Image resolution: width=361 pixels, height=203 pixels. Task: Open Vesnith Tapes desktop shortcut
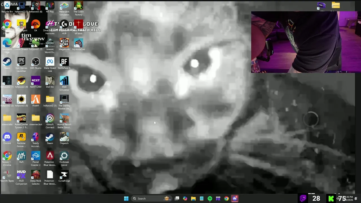pos(7,176)
